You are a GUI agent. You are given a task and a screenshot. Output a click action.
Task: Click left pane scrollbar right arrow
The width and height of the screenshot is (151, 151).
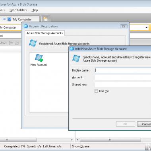[x=72, y=139]
